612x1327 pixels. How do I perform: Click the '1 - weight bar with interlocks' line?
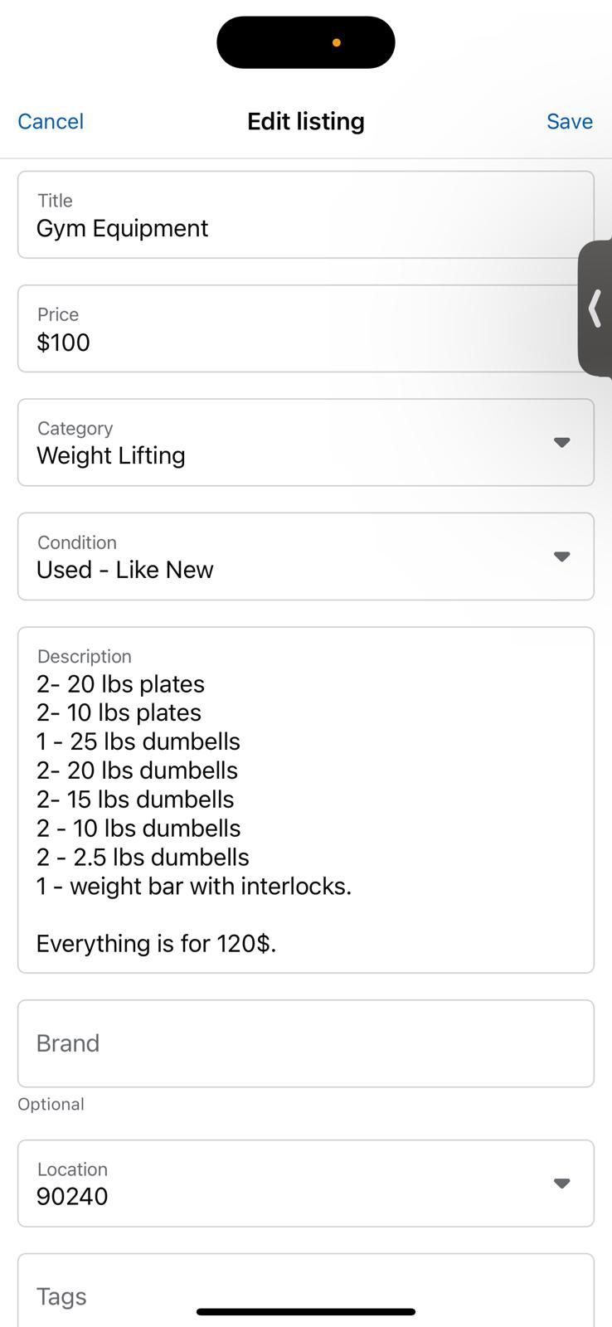194,887
